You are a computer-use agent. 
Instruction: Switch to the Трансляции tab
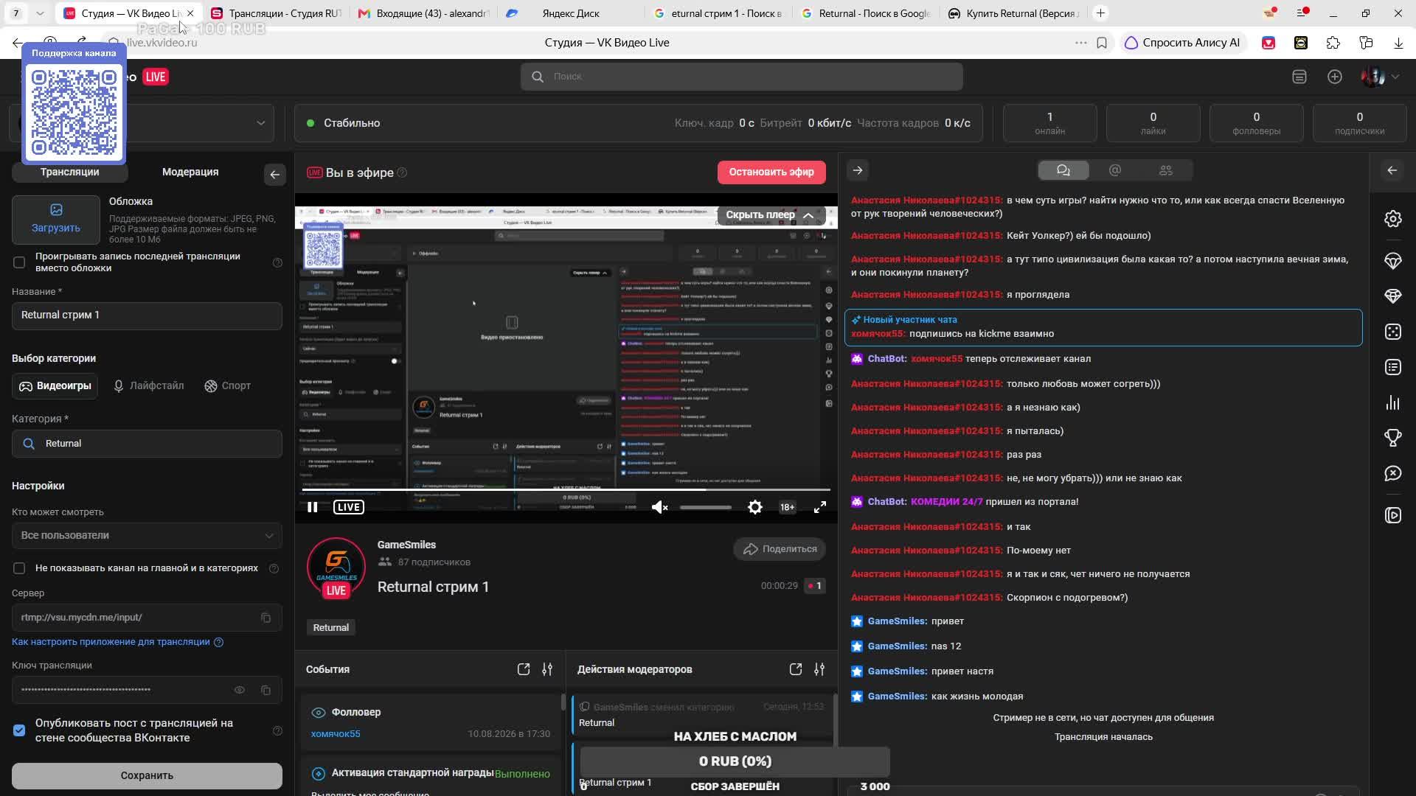70,172
